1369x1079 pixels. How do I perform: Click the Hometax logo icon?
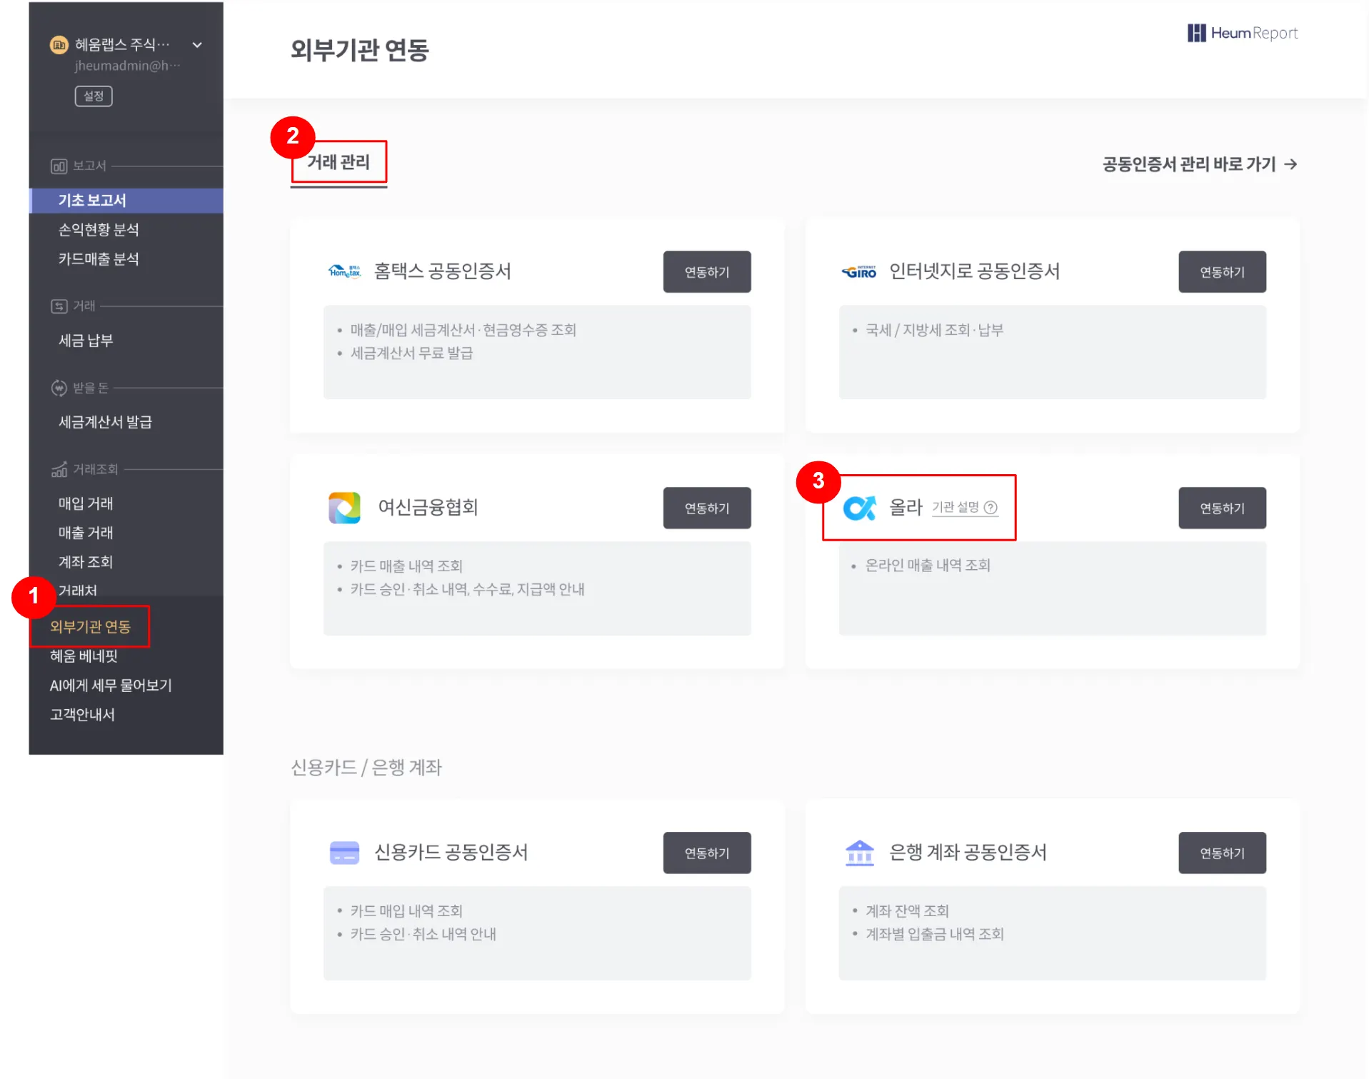coord(344,271)
